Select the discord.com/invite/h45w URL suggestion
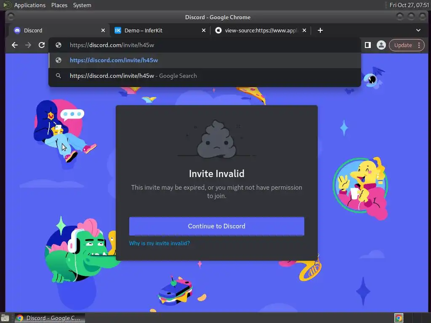431x323 pixels. (205, 60)
